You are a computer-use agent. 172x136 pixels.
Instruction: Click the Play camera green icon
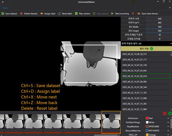tap(76, 13)
